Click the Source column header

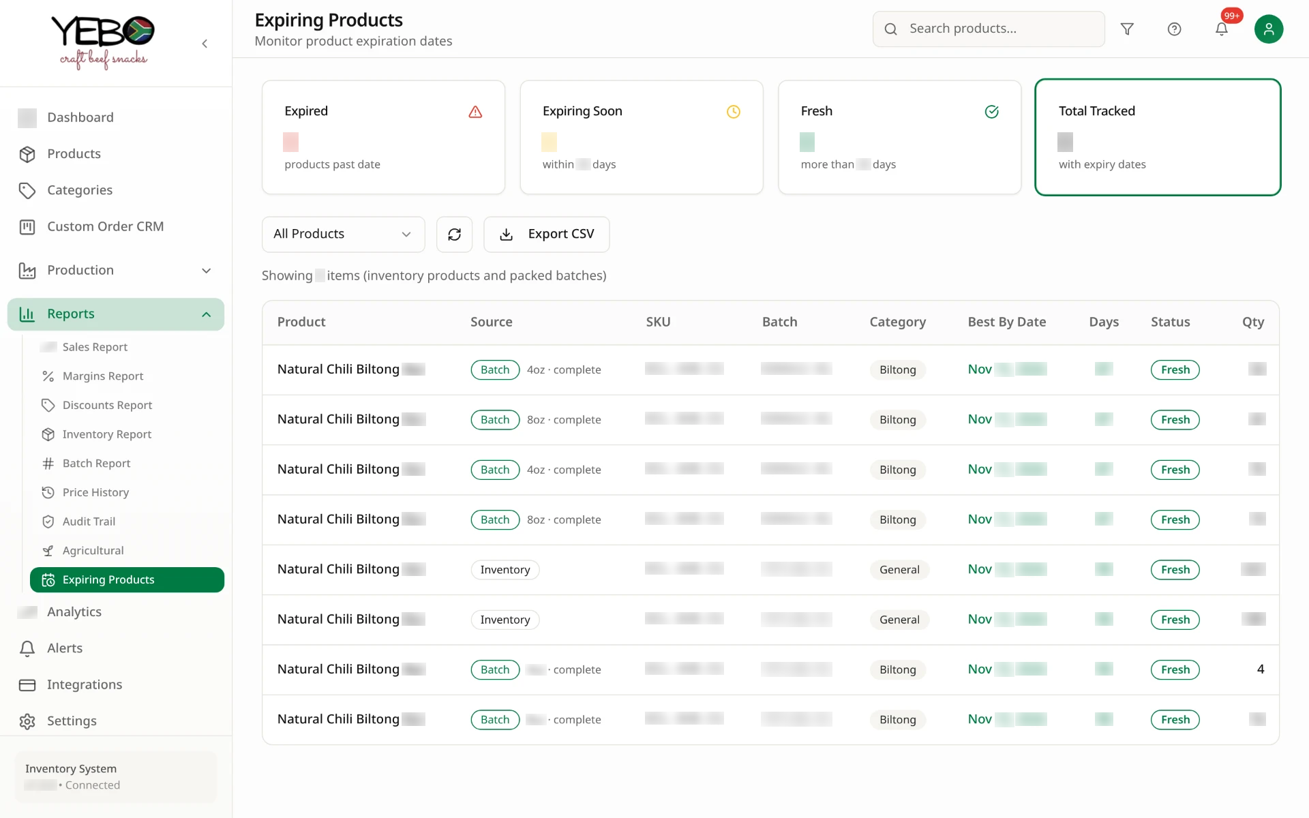[x=491, y=322]
